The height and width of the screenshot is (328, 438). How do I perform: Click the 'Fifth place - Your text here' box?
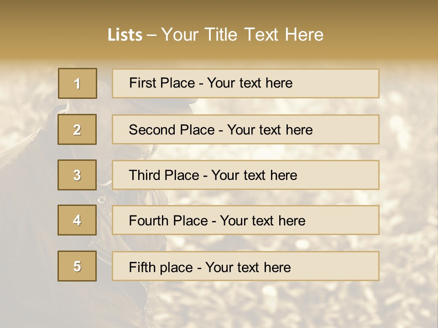[x=245, y=266]
